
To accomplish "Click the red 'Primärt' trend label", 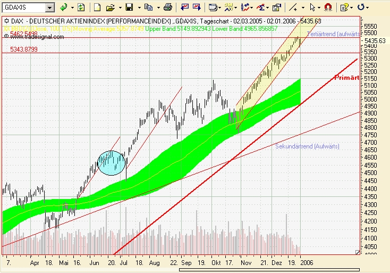I will tap(347, 78).
